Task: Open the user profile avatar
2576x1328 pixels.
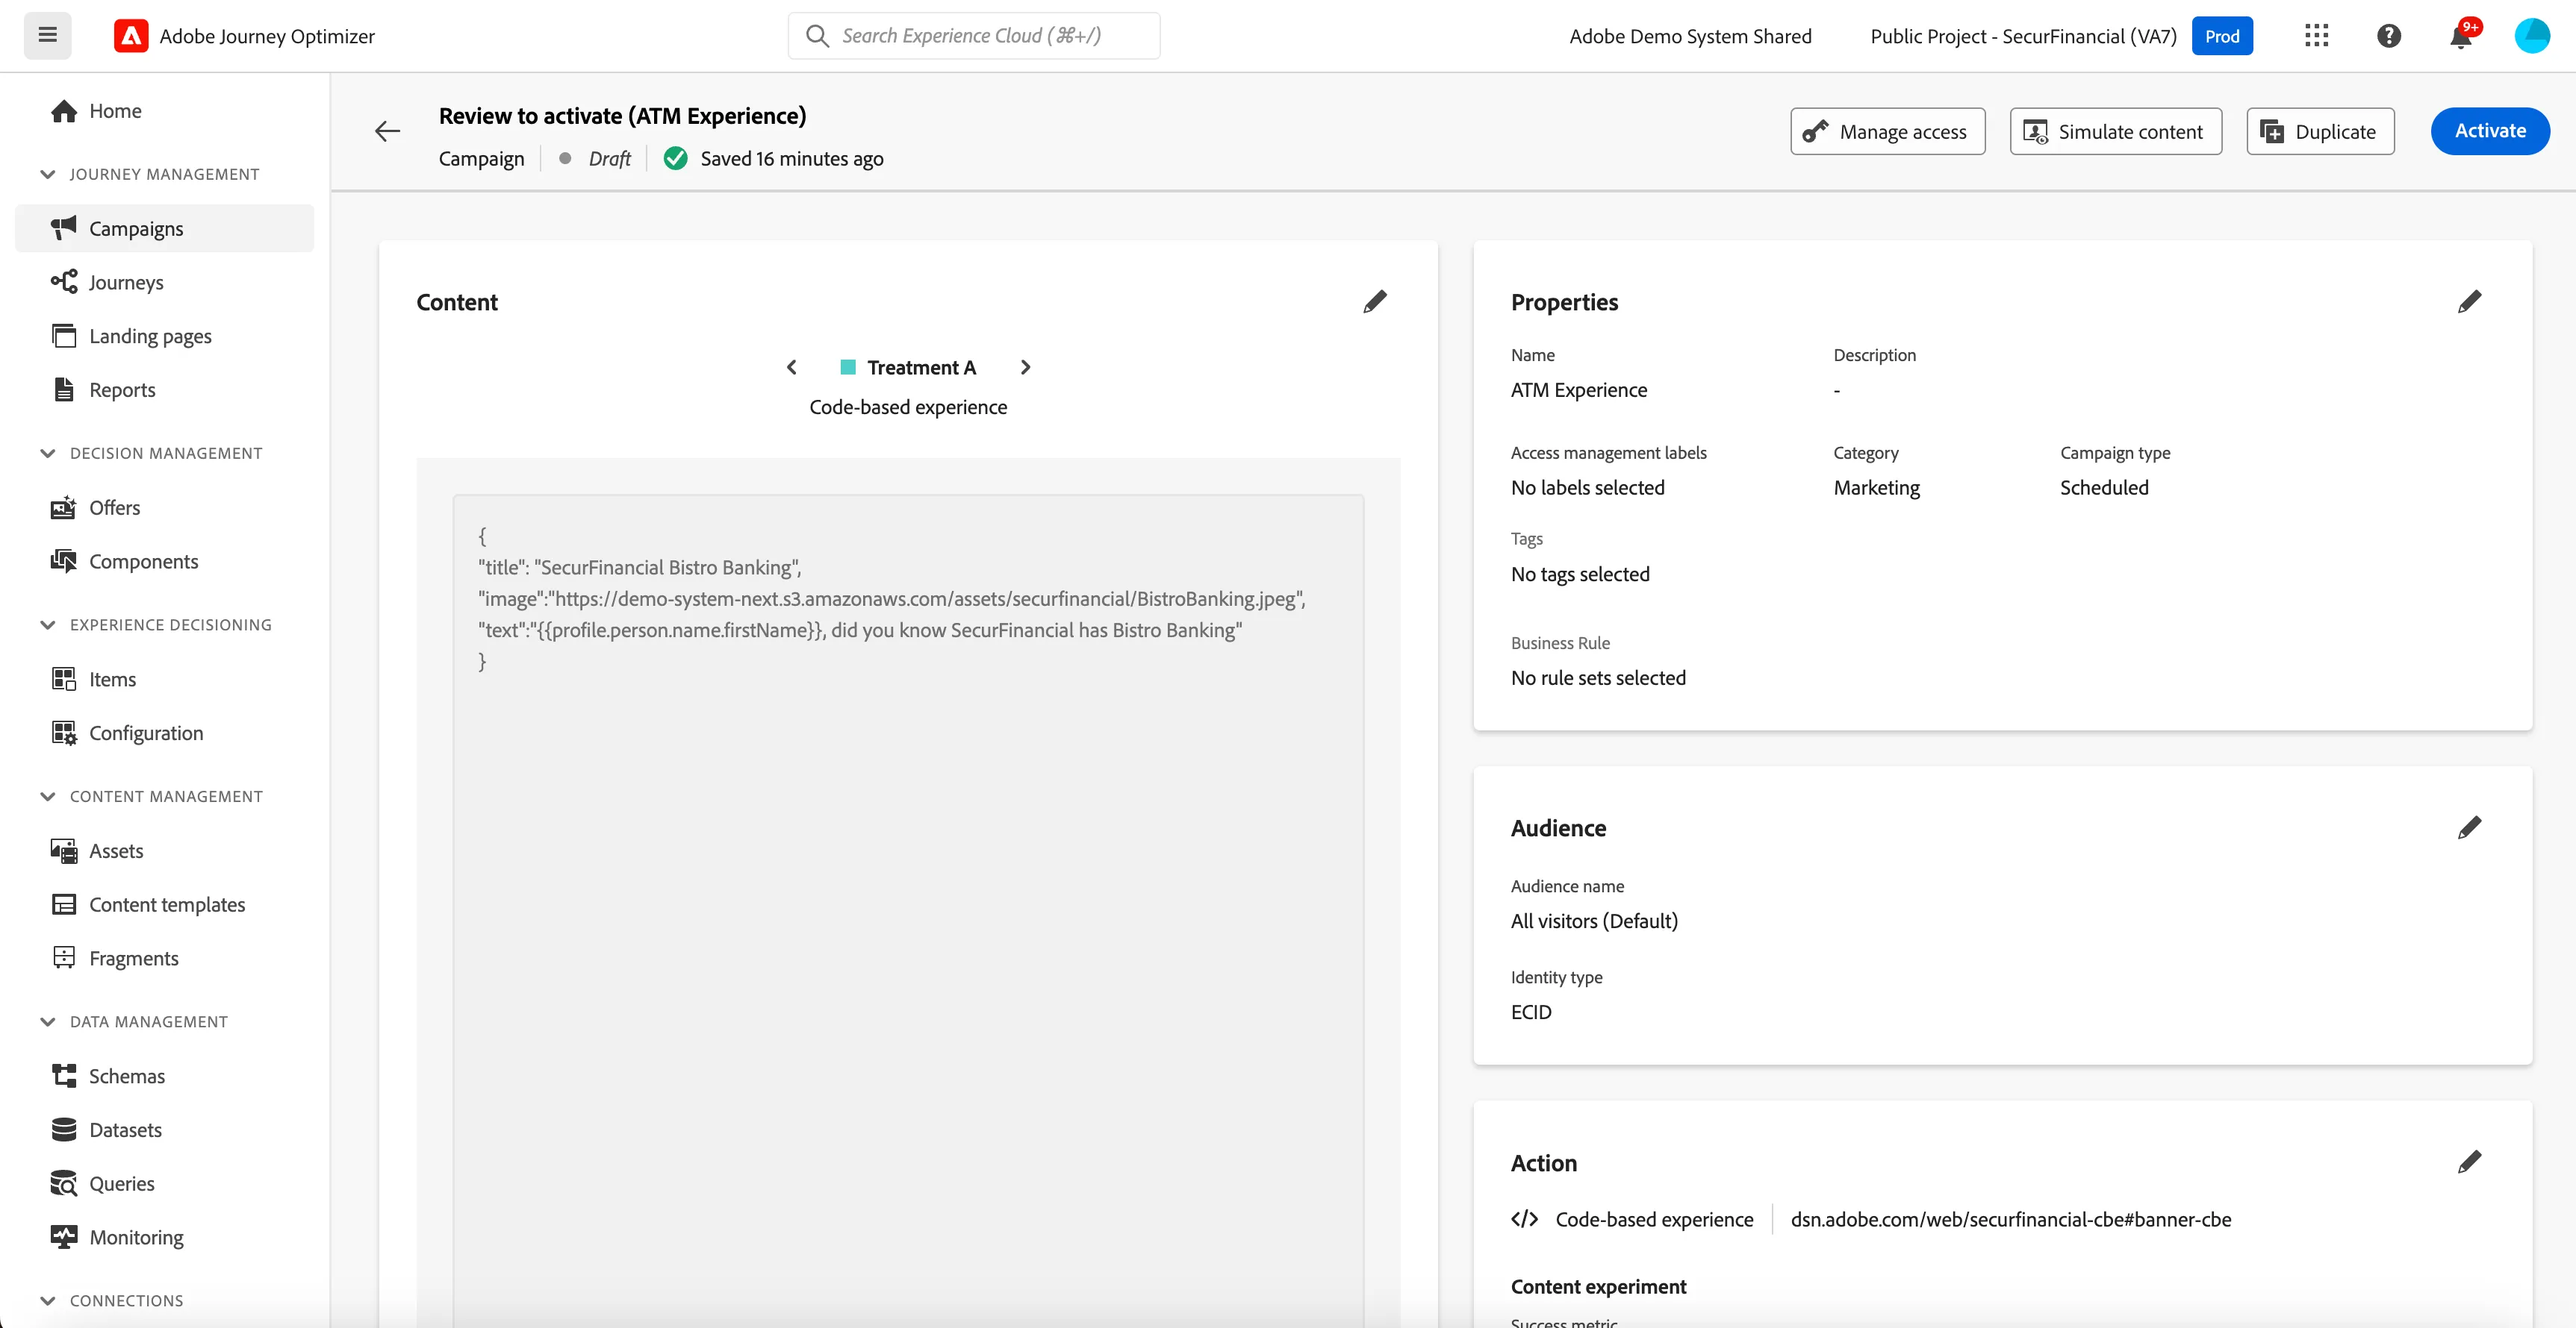Action: click(x=2532, y=36)
